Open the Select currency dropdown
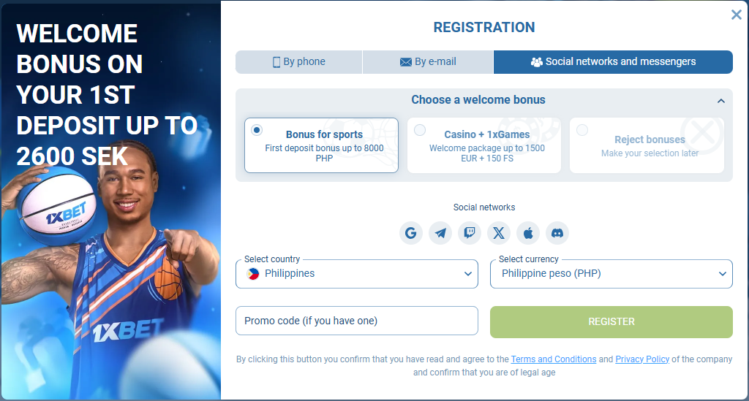This screenshot has width=749, height=401. click(x=611, y=274)
